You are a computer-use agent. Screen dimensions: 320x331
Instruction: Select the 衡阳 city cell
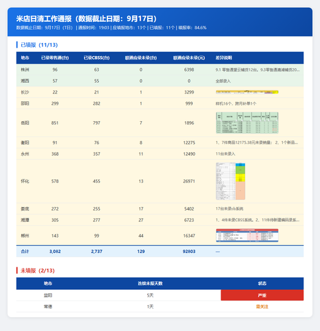25,142
